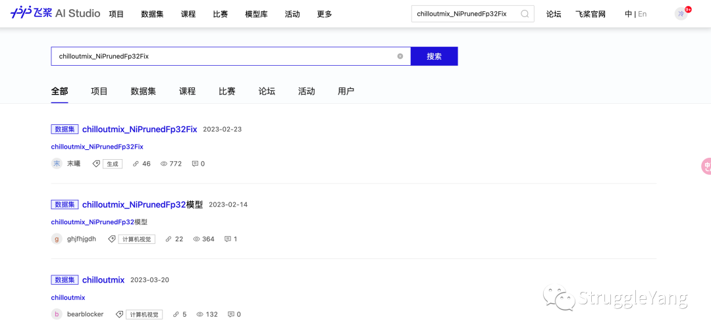The height and width of the screenshot is (332, 711).
Task: Click description link chilloutmix_NiPrunedFp32Fix under first result
Action: click(97, 147)
